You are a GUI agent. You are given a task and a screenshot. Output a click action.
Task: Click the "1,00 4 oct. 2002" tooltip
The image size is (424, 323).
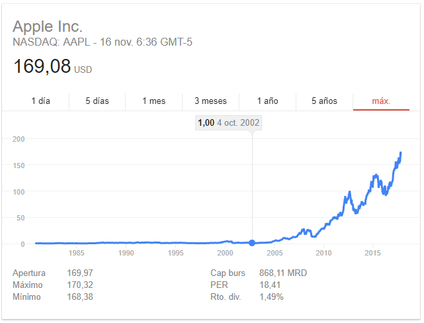tap(229, 122)
